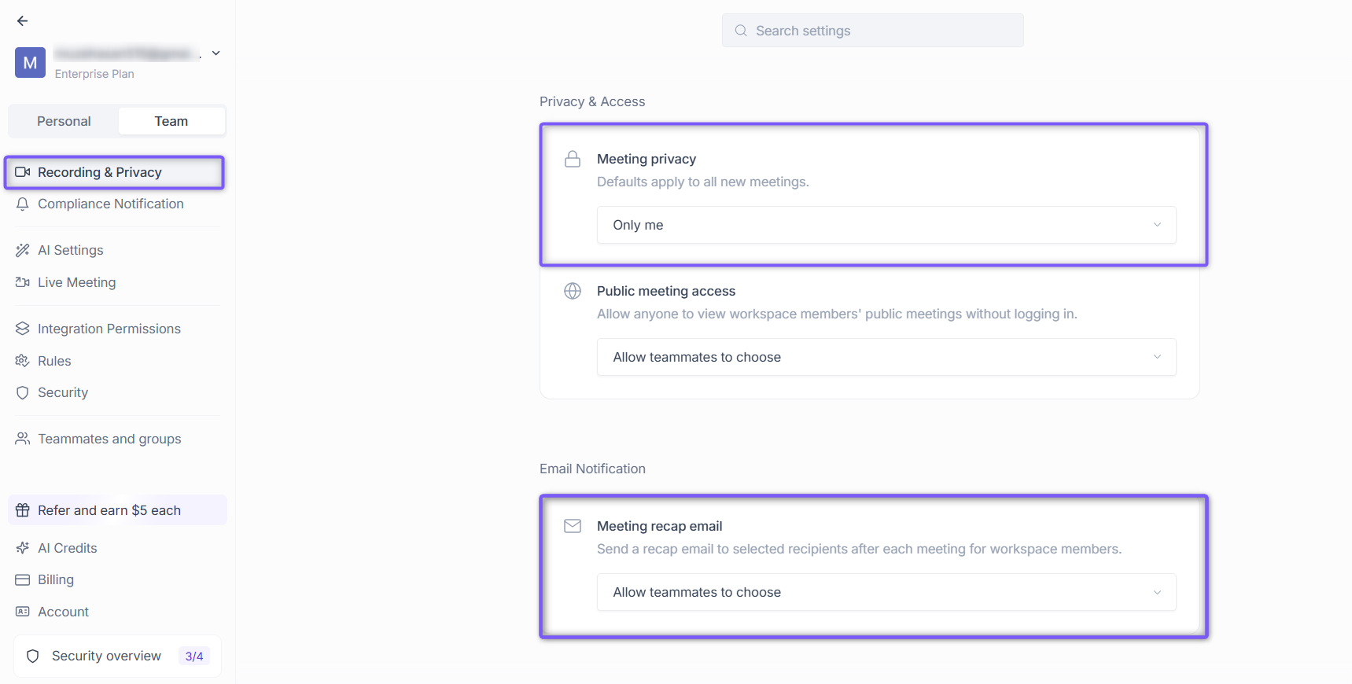Click Refer and earn $5 each
Viewport: 1352px width, 684px height.
pos(117,510)
